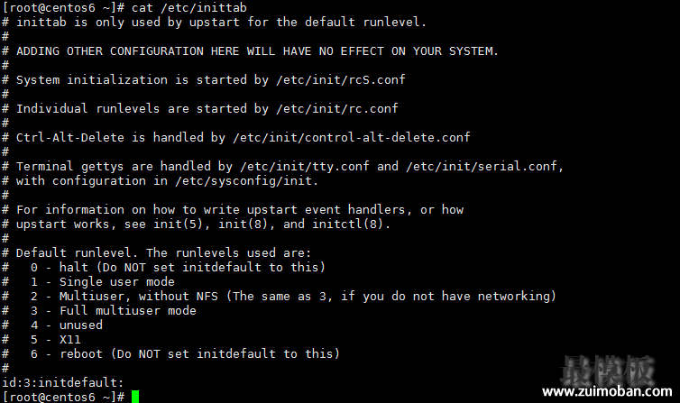
Task: Click the 'unused' runlevel 4 line
Action: (81, 325)
